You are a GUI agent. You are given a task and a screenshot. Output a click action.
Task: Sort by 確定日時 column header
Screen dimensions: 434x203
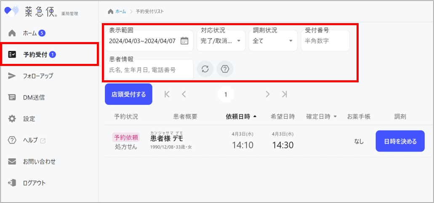tap(322, 116)
